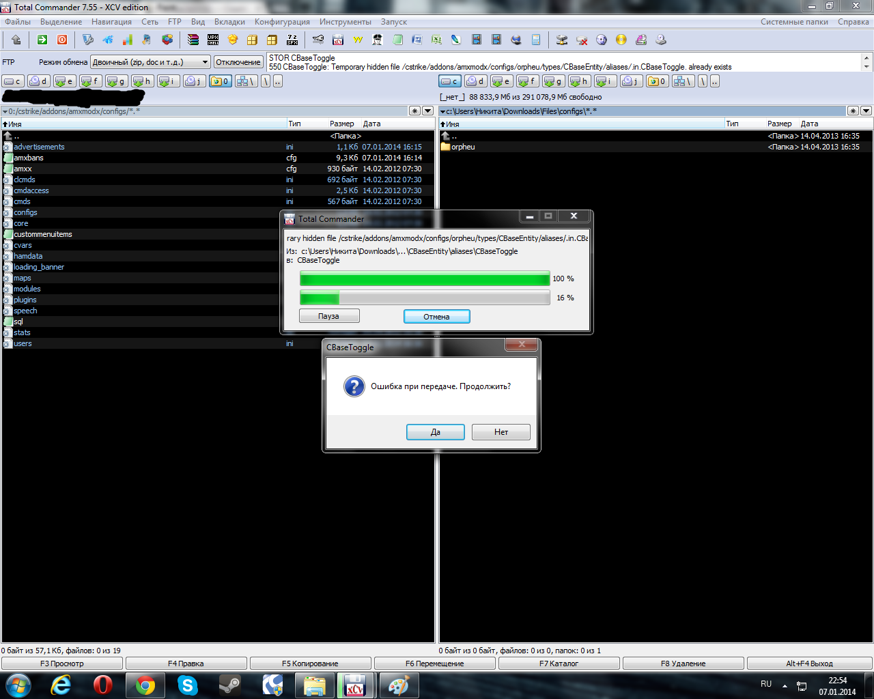Viewport: 874px width, 699px height.
Task: Launch the 7z SFX toolbar tool
Action: [292, 40]
